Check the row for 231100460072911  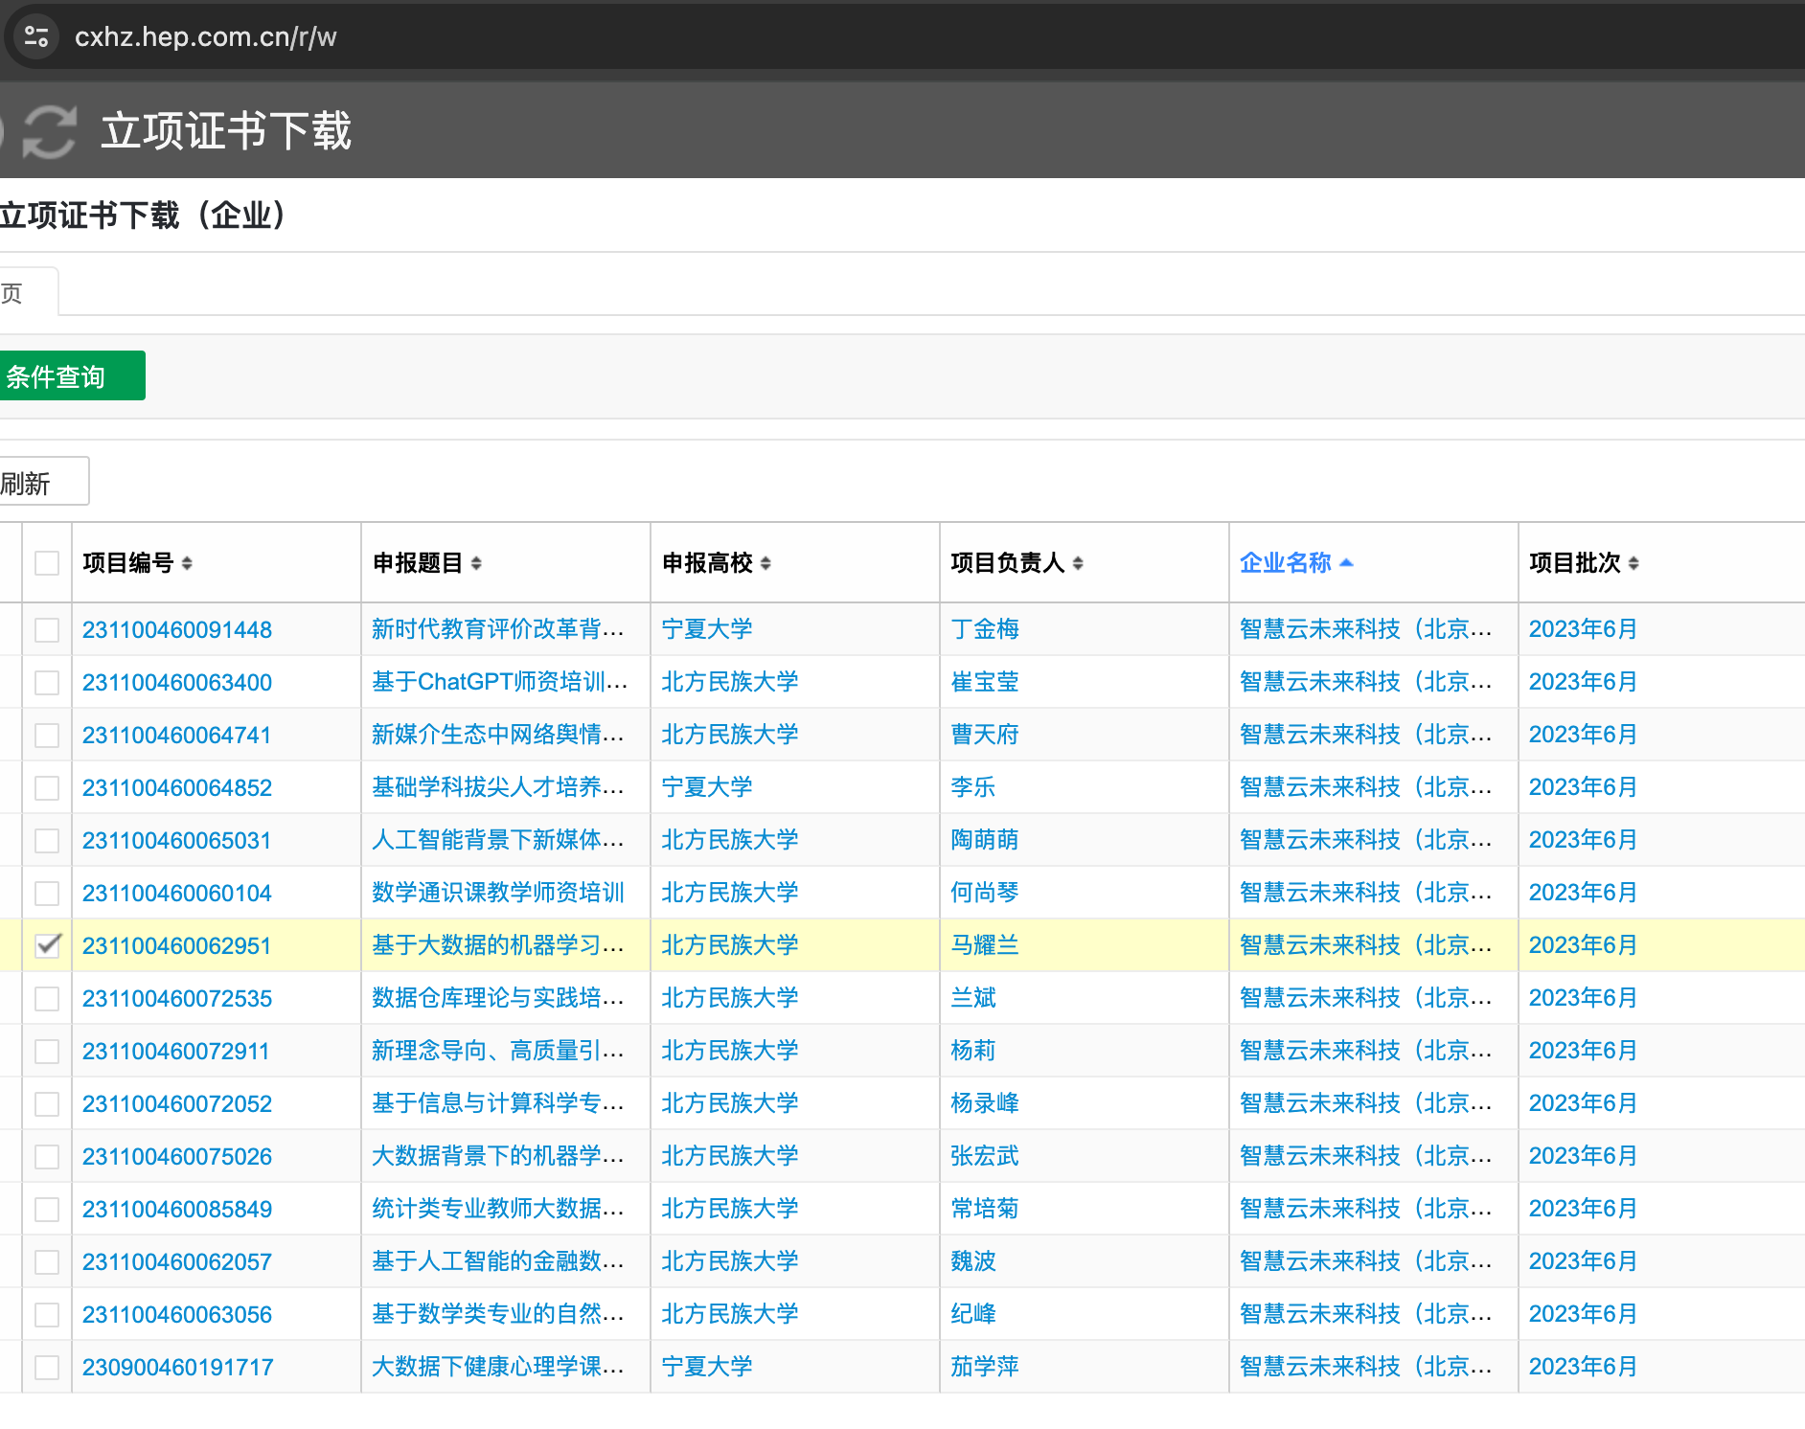click(x=47, y=1051)
